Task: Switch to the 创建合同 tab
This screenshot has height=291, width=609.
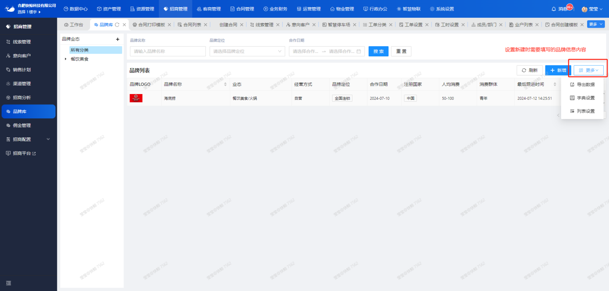Action: (x=228, y=25)
